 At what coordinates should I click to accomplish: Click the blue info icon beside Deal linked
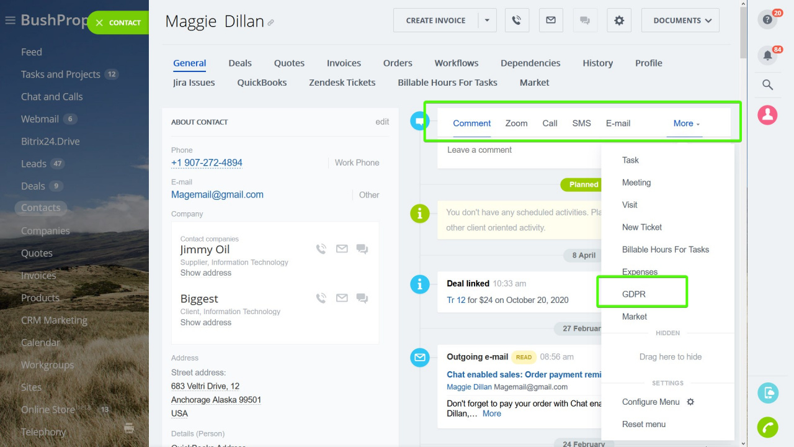tap(420, 284)
